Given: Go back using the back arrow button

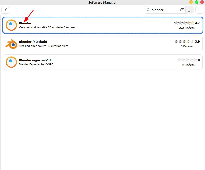Looking at the screenshot, I should 6,10.
